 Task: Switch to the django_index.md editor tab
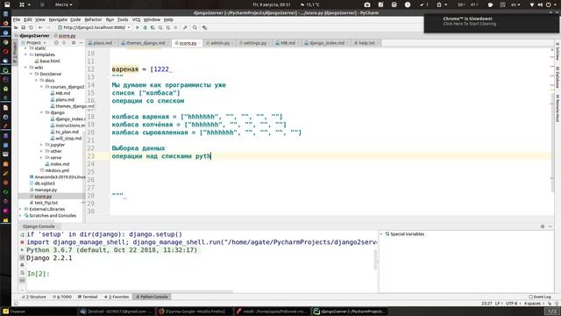click(327, 43)
